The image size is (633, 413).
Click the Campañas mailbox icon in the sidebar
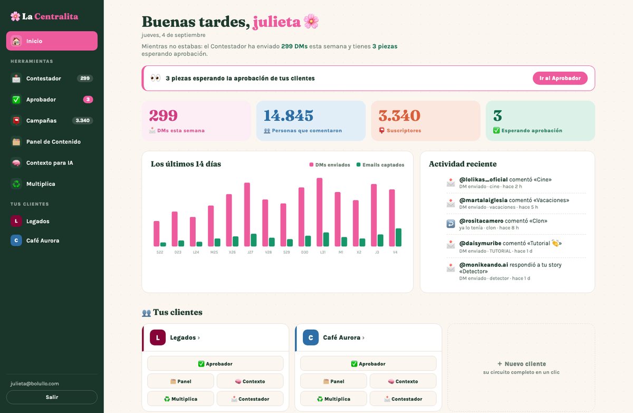[x=16, y=121]
